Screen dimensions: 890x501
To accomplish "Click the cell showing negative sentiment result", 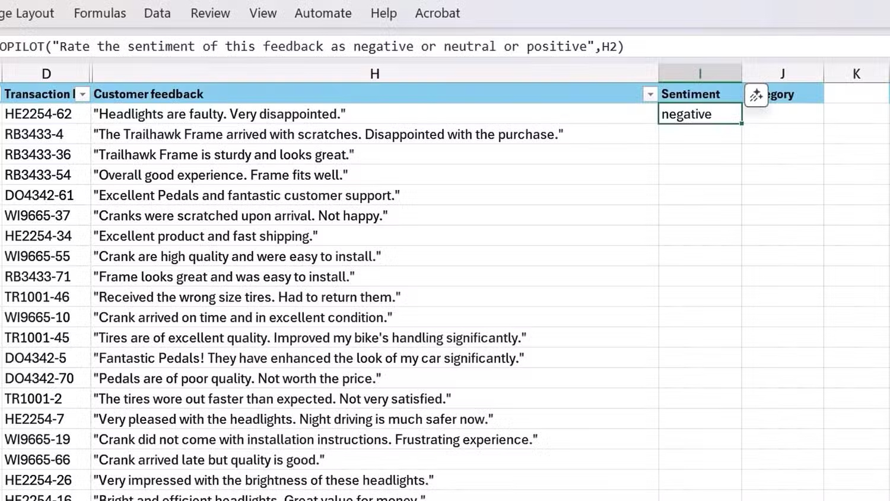I will pos(700,114).
